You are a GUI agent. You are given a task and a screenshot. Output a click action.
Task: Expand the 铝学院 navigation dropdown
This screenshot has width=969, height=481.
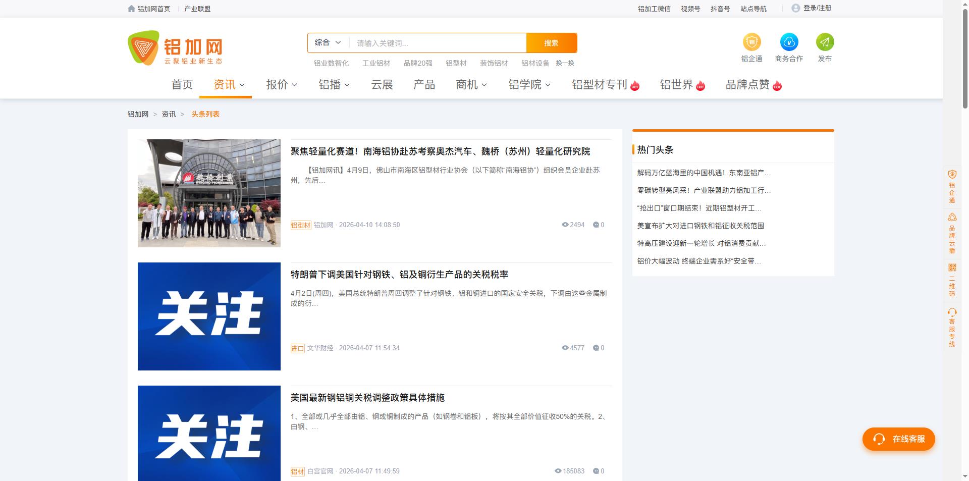pyautogui.click(x=529, y=85)
